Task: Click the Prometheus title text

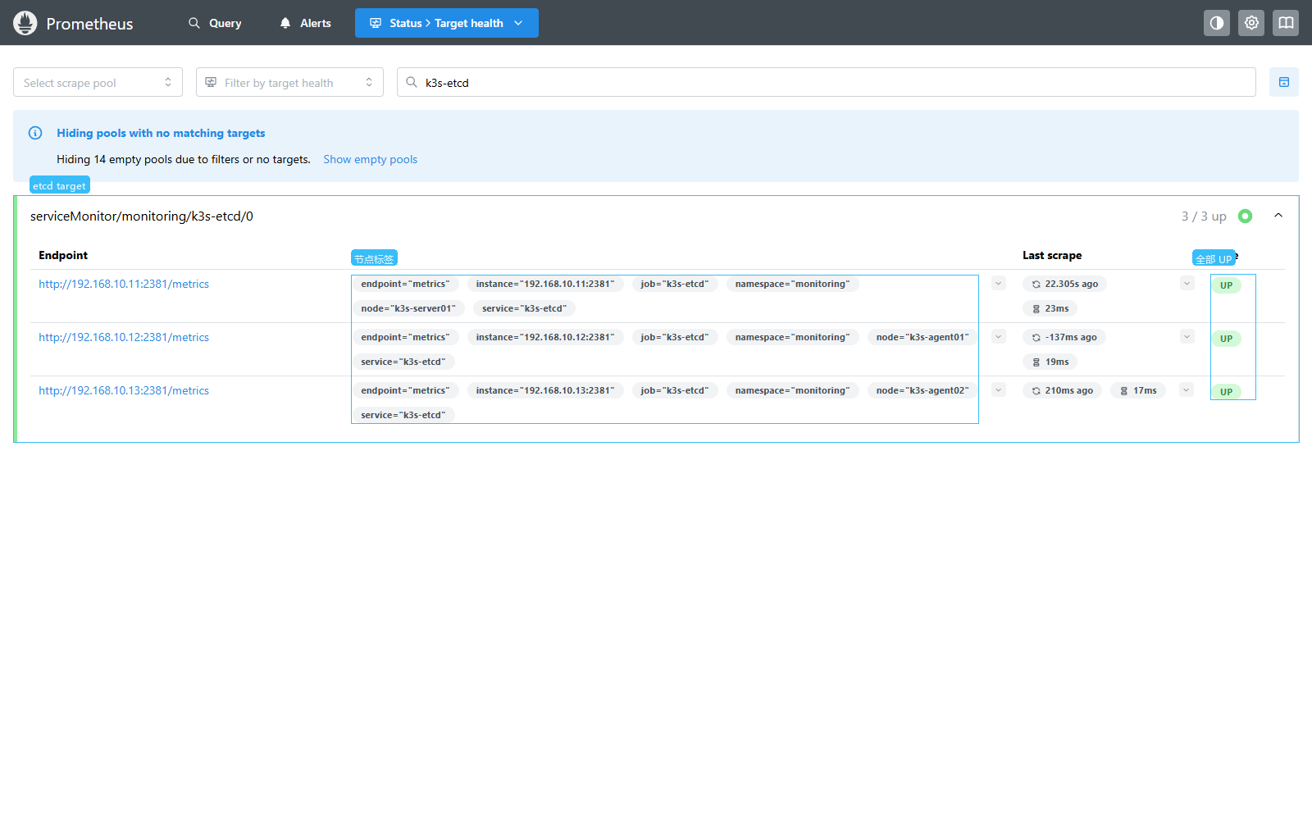Action: [89, 24]
